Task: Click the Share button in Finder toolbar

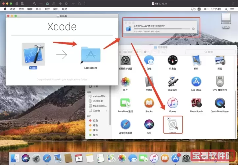Action: click(155, 52)
